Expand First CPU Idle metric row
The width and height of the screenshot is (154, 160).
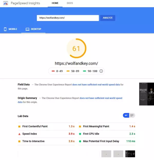107,134
